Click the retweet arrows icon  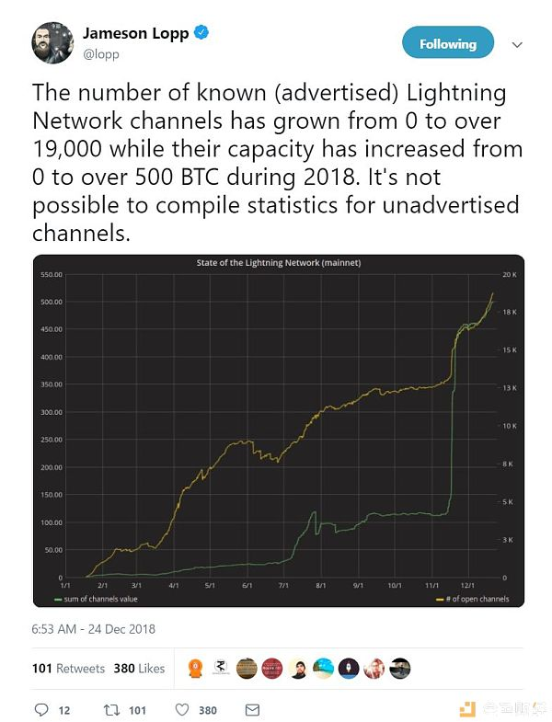[111, 709]
